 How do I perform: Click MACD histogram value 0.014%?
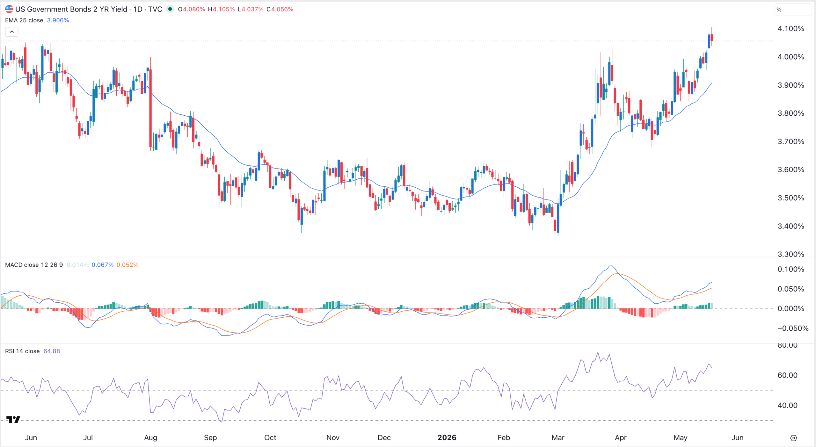point(77,265)
